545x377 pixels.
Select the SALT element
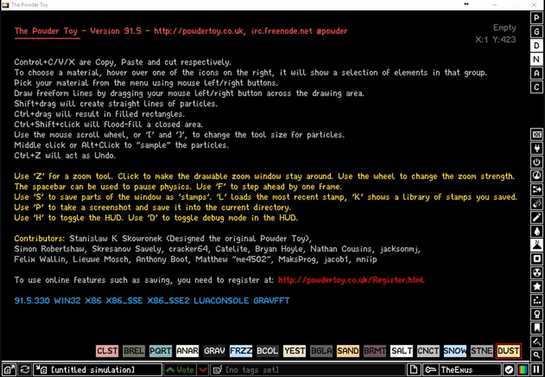[x=401, y=351]
